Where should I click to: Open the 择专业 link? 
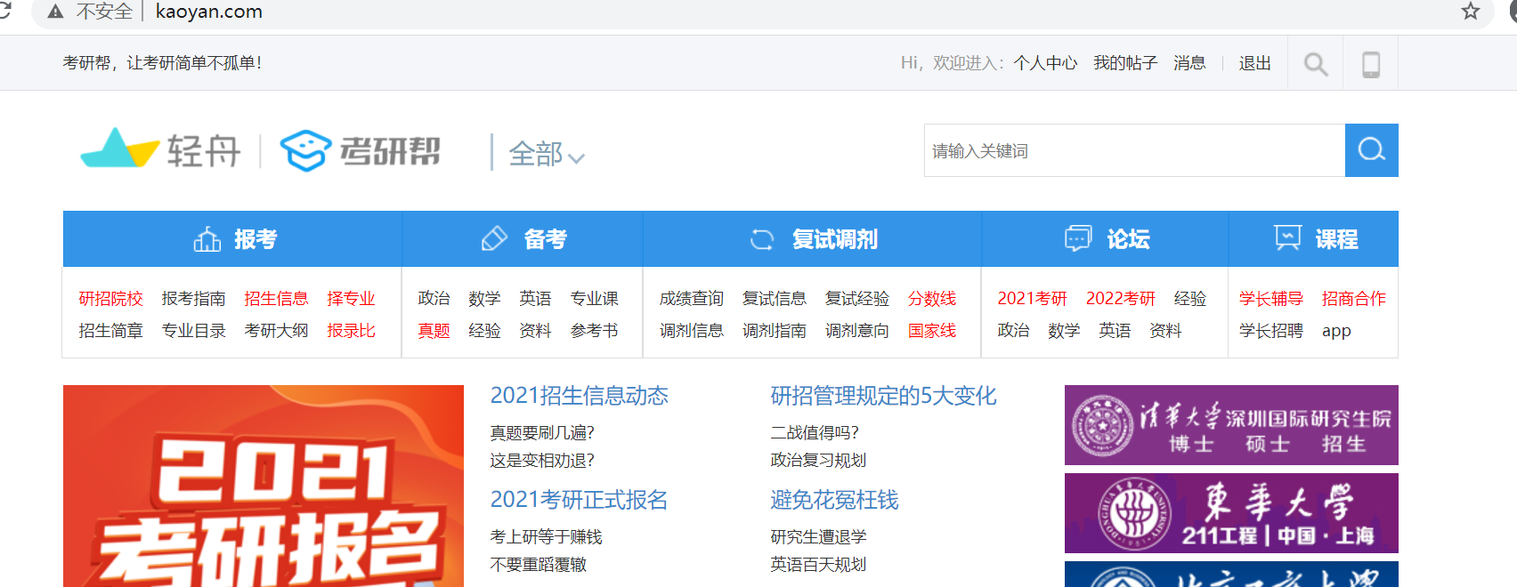click(351, 299)
